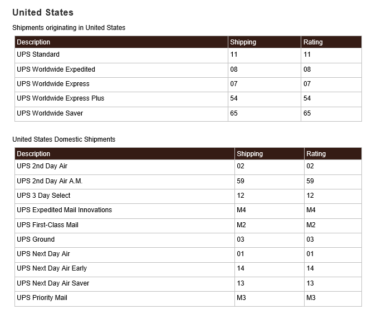Select rating code M2 for First-Class Mail
The image size is (372, 315).
311,225
